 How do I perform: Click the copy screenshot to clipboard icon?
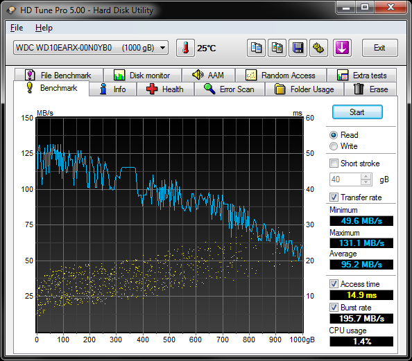point(277,48)
